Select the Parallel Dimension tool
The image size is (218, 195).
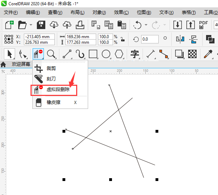(x=151, y=54)
